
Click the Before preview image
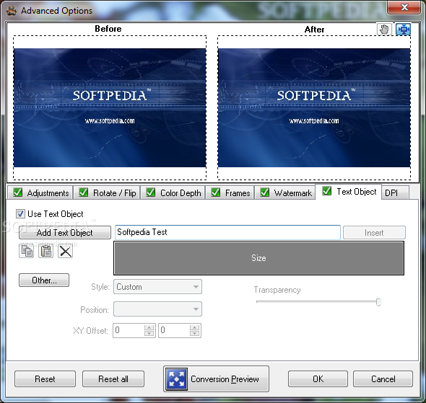[x=110, y=107]
